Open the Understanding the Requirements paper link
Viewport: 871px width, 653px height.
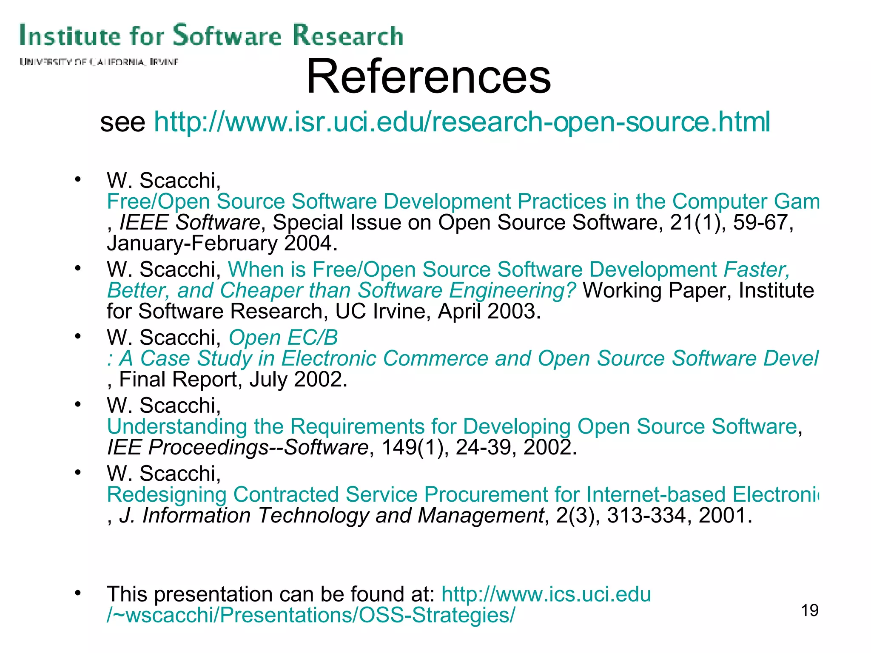[x=452, y=426]
